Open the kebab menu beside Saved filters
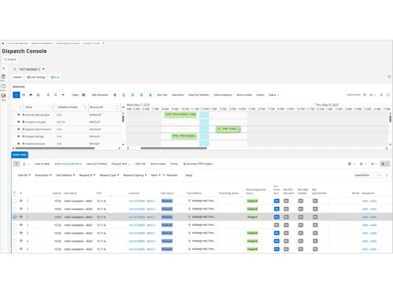 click(x=387, y=175)
